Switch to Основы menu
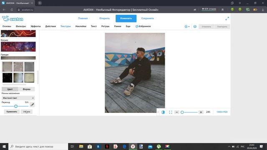Screen dimensions: 267x150 point(7,26)
